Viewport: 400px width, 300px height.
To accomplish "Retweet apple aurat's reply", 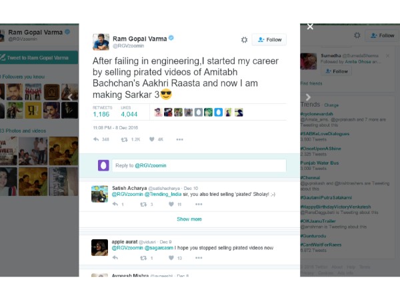I will tap(142, 257).
